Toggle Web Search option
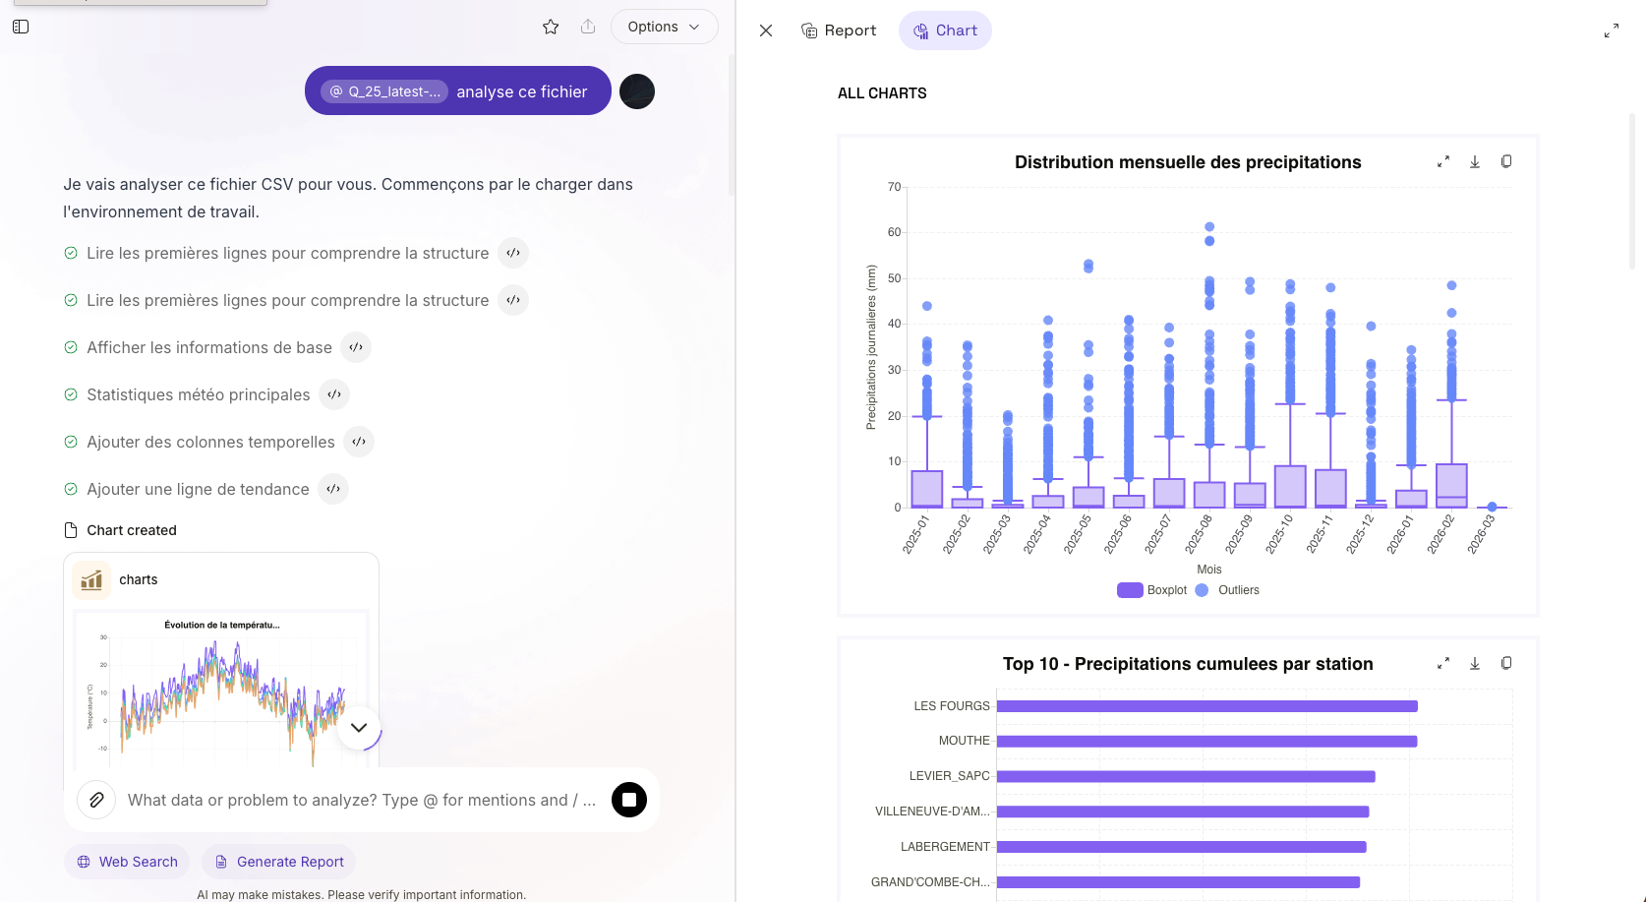The width and height of the screenshot is (1646, 902). [x=128, y=862]
